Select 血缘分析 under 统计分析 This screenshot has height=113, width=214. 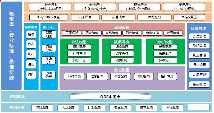(49, 60)
